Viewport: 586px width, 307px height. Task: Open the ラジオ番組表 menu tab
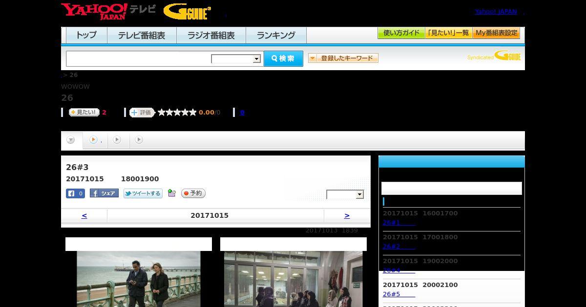[211, 35]
